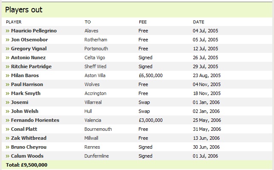Click the PLAYER column header

(14, 22)
